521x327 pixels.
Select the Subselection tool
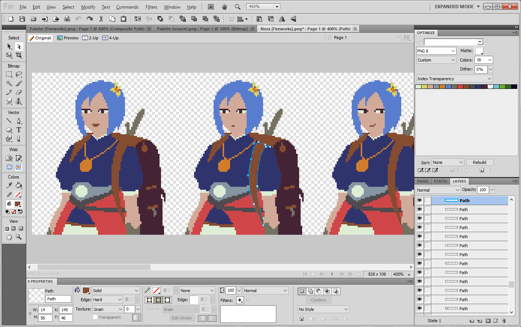point(19,46)
